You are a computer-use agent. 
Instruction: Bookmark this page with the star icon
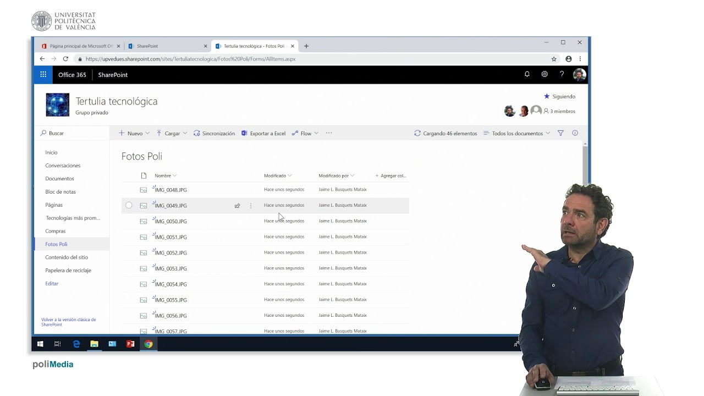pos(554,59)
